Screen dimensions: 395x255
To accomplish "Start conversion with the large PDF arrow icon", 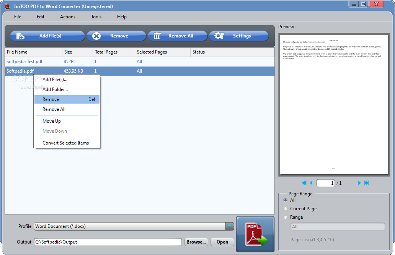I will point(255,234).
